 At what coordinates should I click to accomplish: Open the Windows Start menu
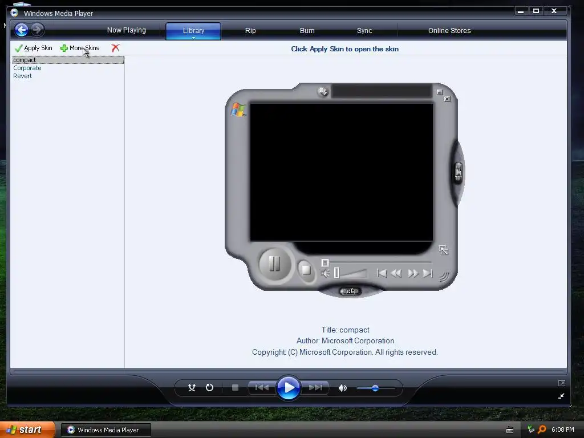[x=27, y=430]
